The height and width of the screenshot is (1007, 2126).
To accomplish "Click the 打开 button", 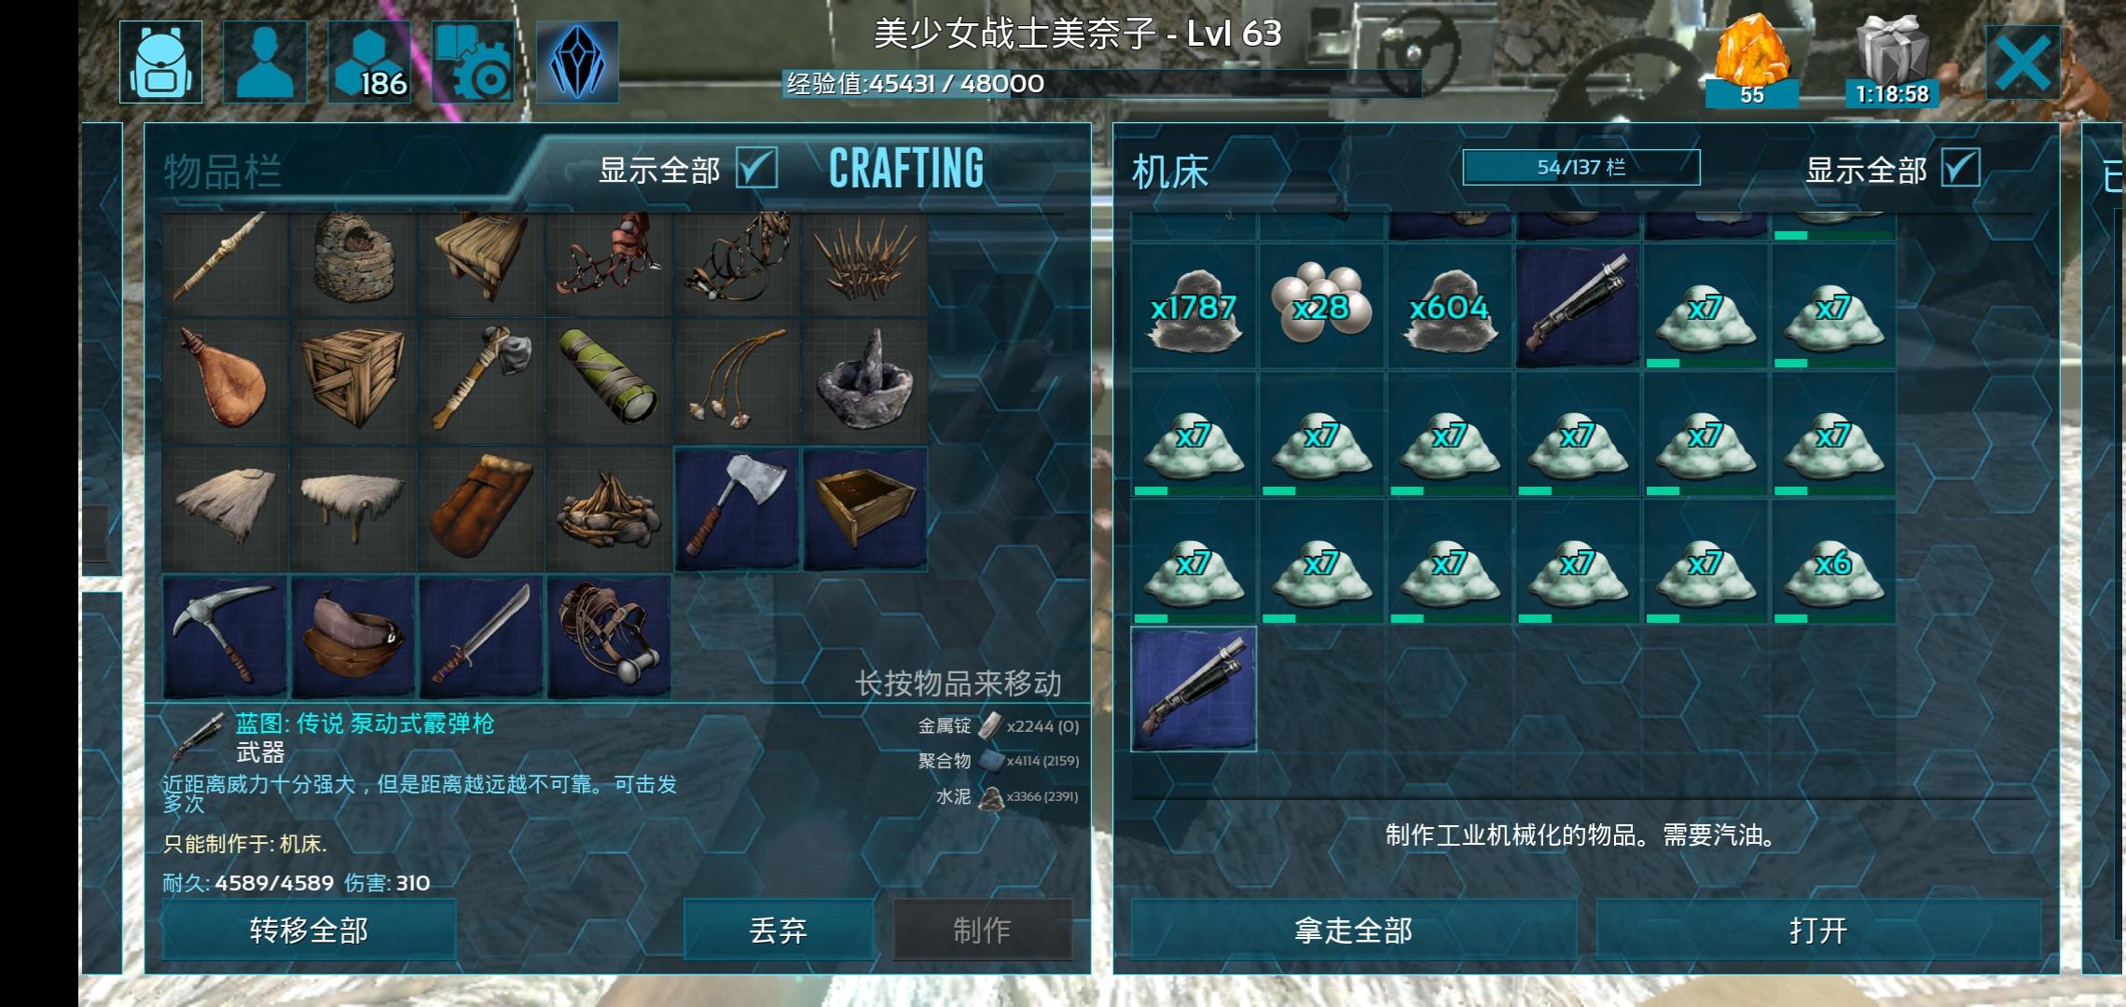I will (1818, 930).
